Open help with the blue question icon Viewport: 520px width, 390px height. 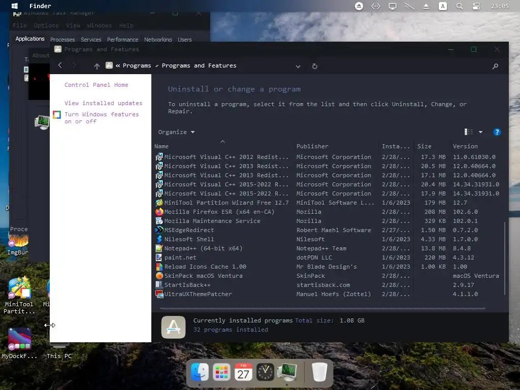(497, 133)
